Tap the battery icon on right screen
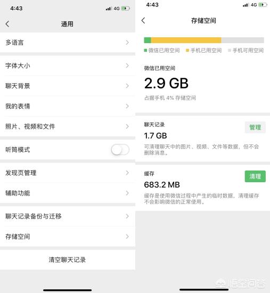Screen dimensions: 270x293 [263, 5]
